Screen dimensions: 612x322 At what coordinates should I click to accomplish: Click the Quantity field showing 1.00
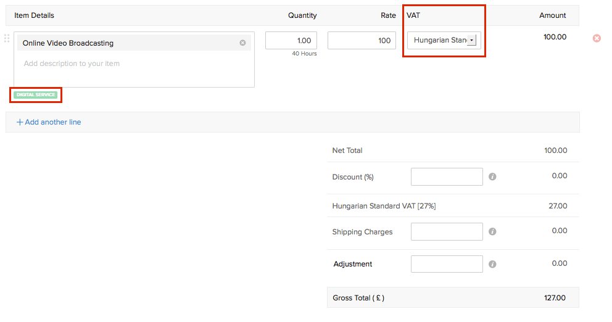coord(291,41)
